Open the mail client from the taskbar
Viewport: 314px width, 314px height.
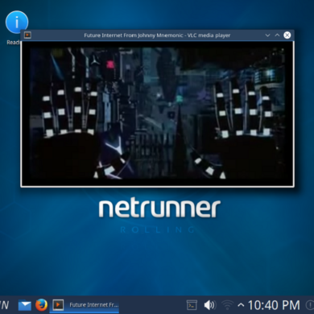pyautogui.click(x=25, y=305)
